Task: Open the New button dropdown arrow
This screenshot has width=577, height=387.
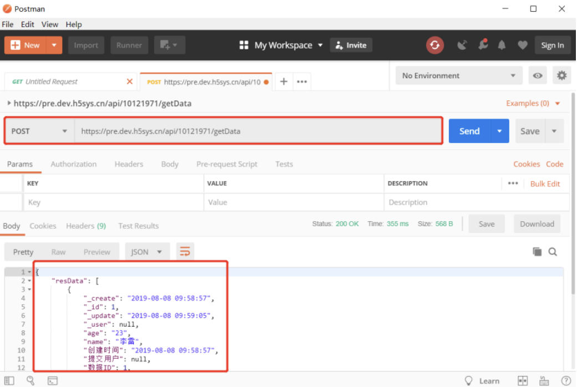Action: point(54,45)
